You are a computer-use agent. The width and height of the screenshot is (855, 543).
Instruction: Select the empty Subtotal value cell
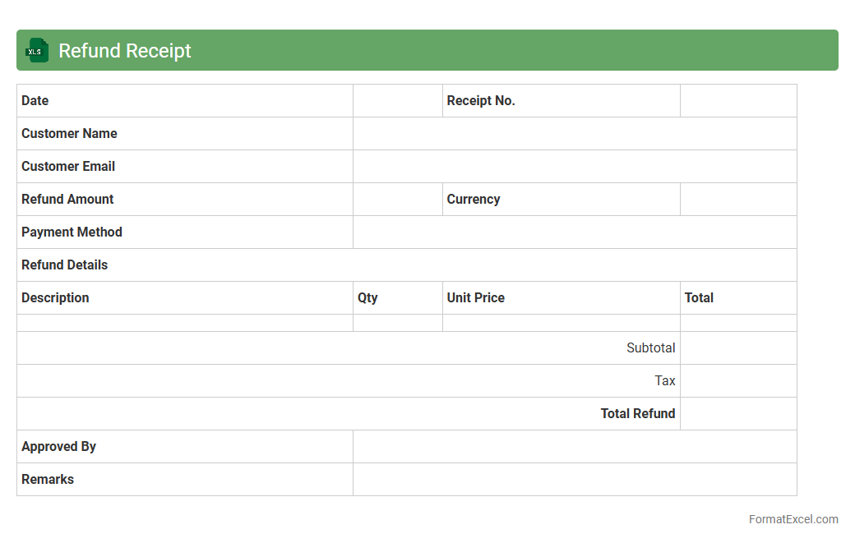pyautogui.click(x=738, y=348)
